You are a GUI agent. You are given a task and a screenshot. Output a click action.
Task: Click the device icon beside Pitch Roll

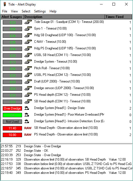tap(28, 68)
